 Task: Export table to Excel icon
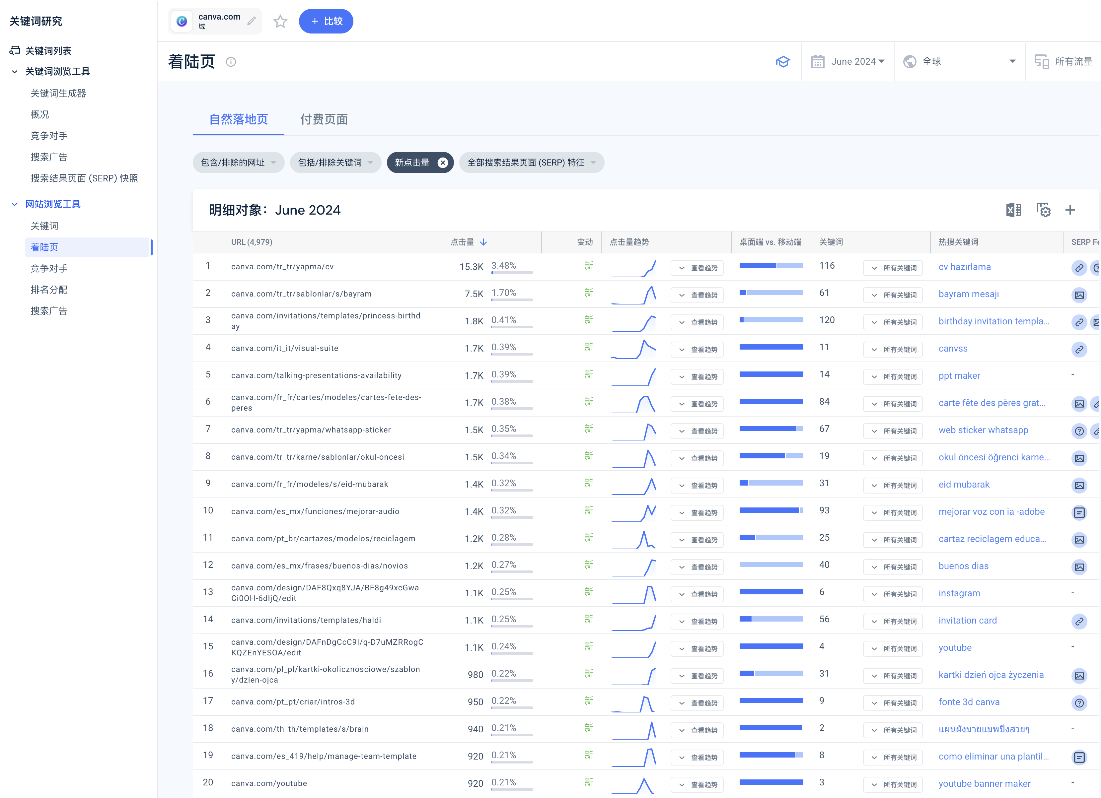1014,210
